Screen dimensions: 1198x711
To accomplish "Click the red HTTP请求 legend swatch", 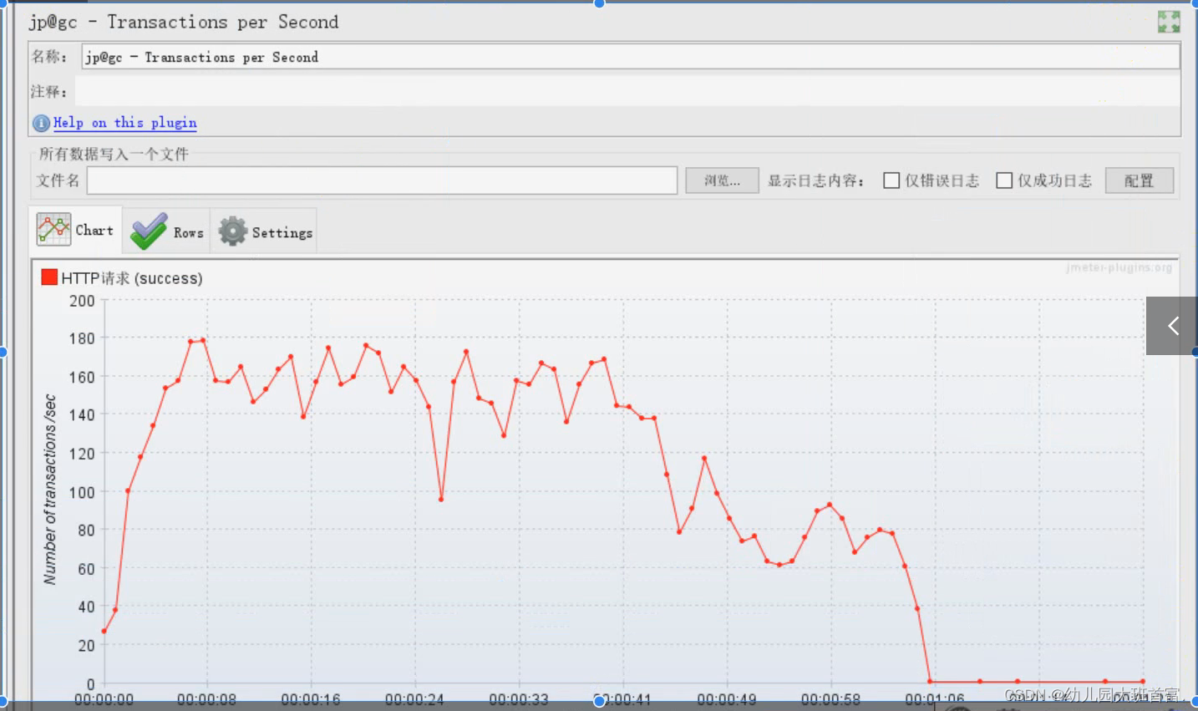I will pos(49,277).
